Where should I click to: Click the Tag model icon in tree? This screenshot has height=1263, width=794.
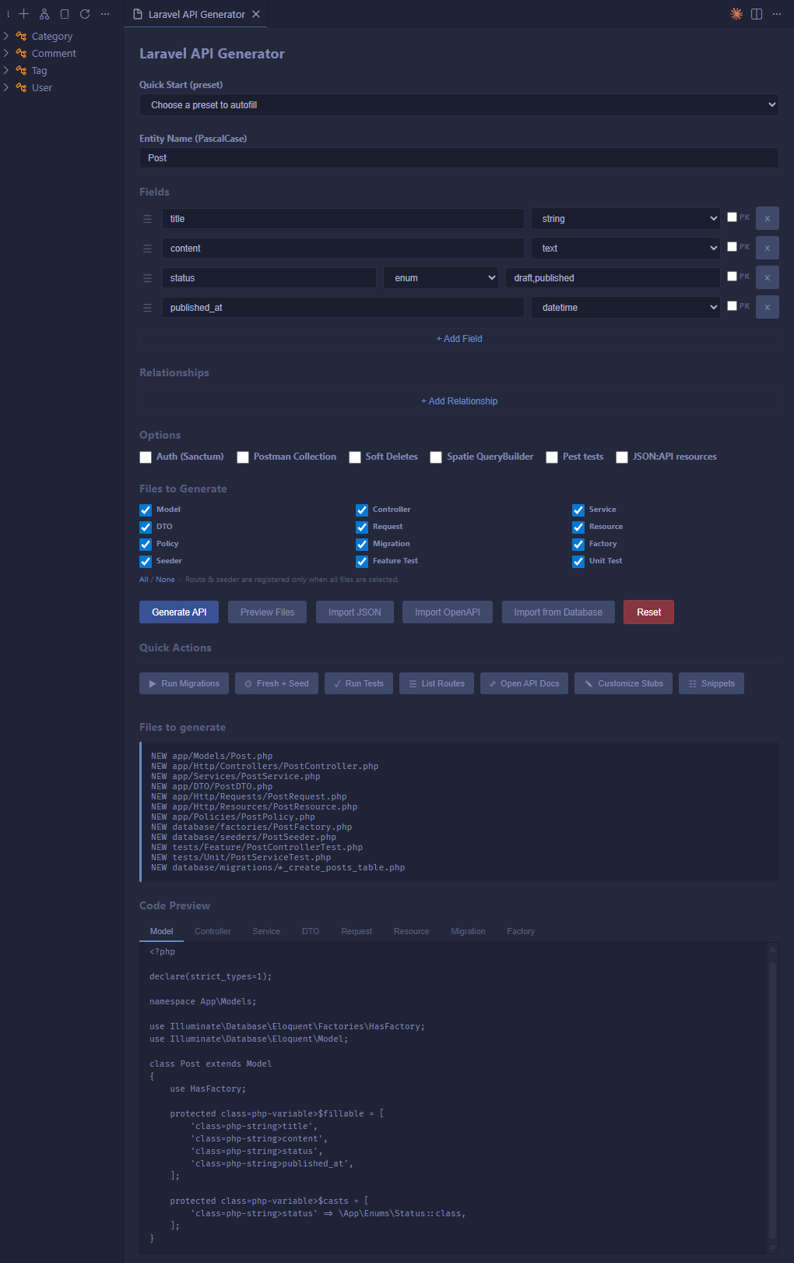point(21,70)
